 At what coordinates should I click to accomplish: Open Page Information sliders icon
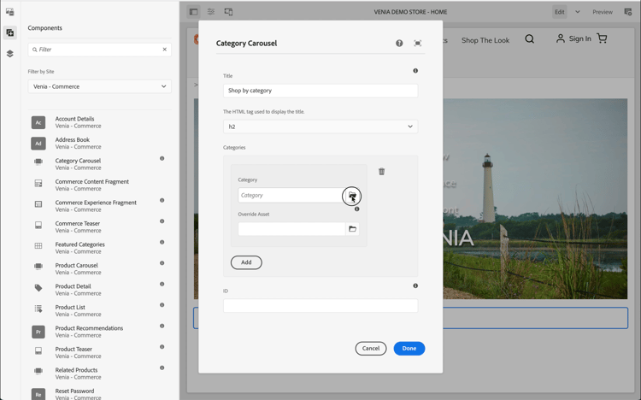211,12
